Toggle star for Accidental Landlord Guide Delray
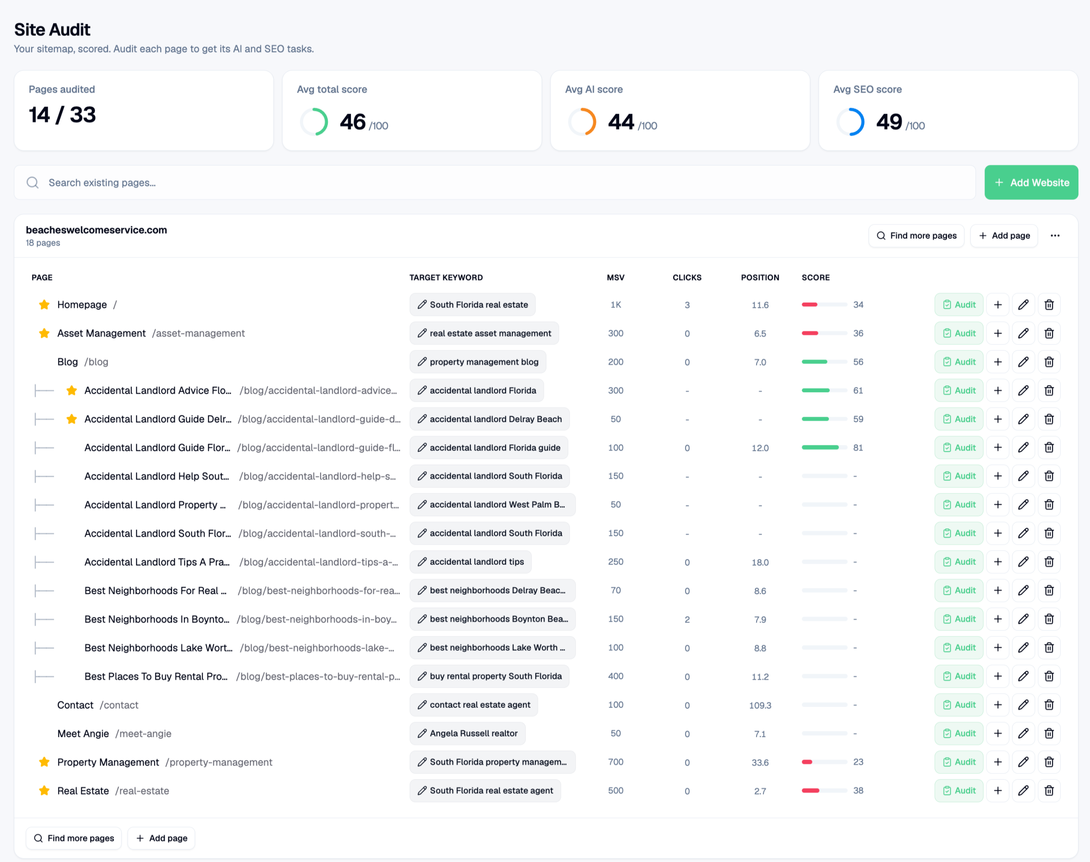 pyautogui.click(x=72, y=419)
